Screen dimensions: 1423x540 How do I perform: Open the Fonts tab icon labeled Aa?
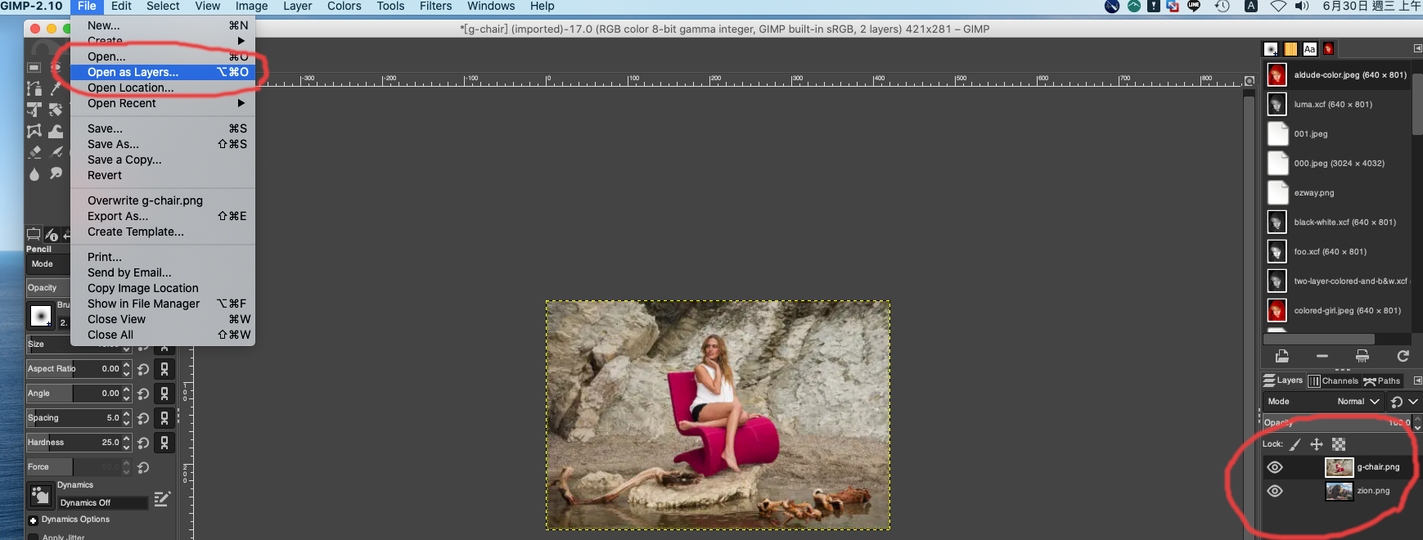(x=1309, y=49)
